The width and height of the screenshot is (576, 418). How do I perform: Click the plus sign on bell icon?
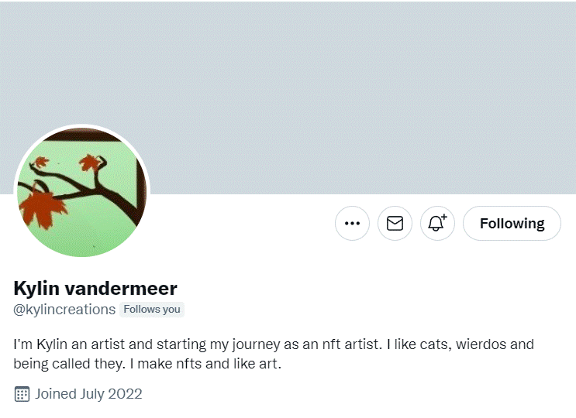click(x=444, y=217)
